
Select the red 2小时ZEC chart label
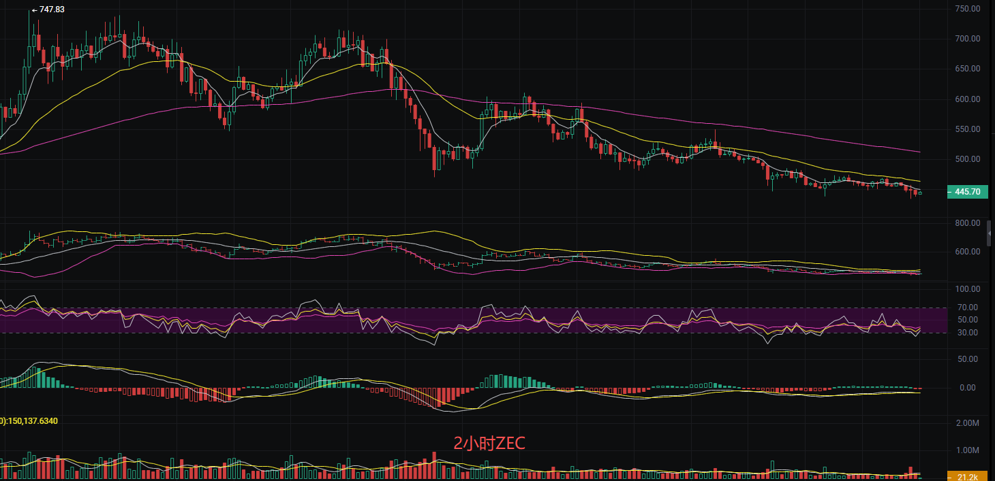tap(489, 444)
